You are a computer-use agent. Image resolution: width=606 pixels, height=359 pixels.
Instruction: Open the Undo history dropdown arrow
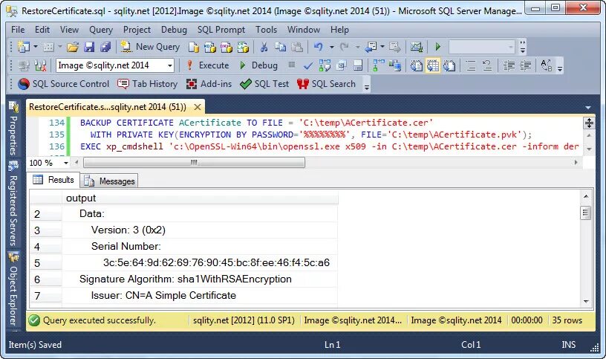(x=332, y=47)
